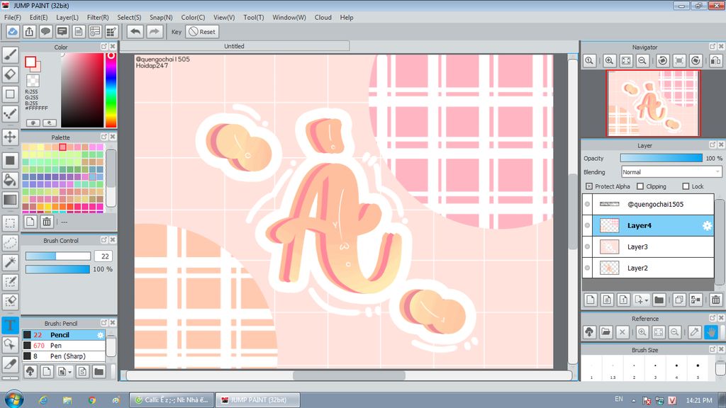Click the cloud save icon in toolbar
Screen dimensions: 726x408
13,31
